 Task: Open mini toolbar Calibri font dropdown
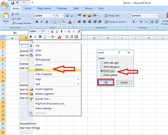click(x=40, y=31)
